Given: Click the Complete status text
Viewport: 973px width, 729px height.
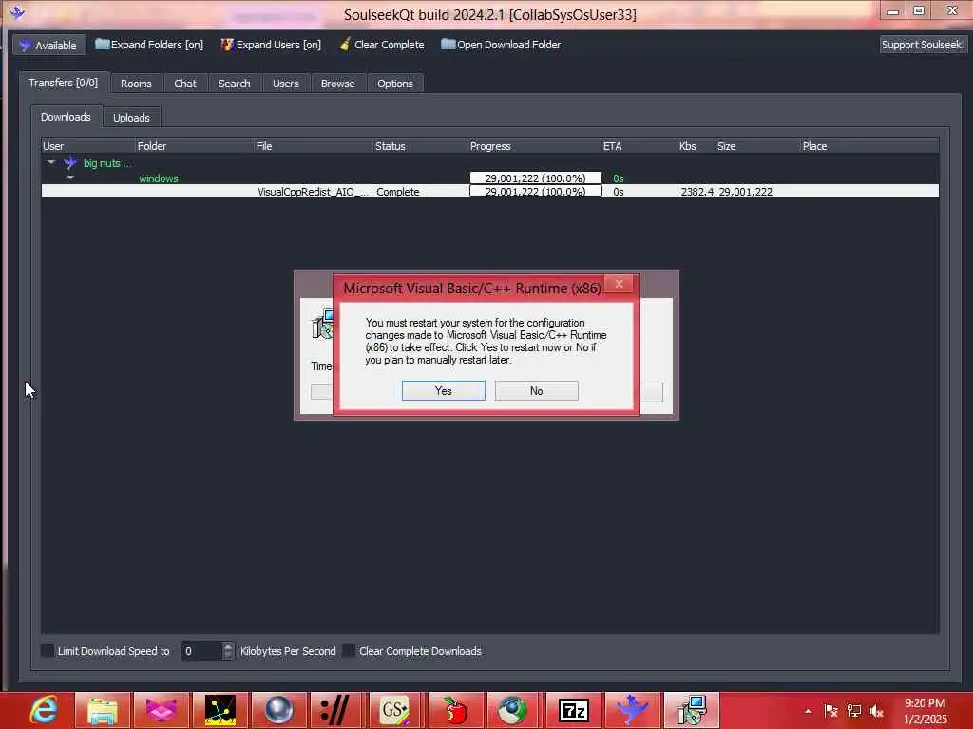Looking at the screenshot, I should (398, 192).
